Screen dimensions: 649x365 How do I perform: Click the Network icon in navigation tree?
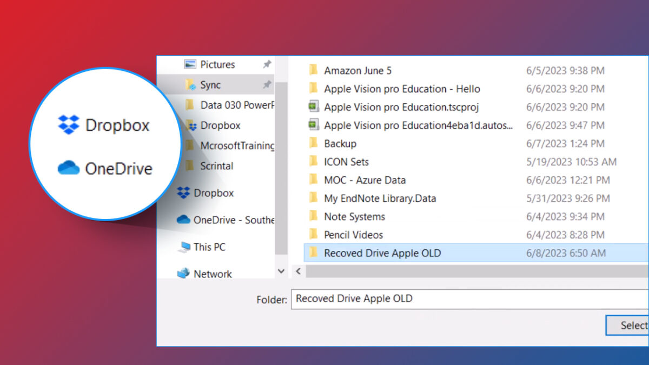click(x=184, y=274)
